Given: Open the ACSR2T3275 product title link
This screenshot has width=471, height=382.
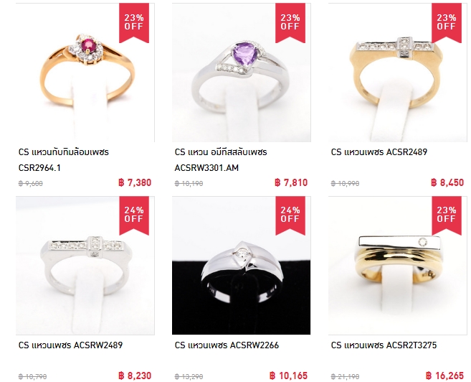Looking at the screenshot, I should click(x=384, y=345).
